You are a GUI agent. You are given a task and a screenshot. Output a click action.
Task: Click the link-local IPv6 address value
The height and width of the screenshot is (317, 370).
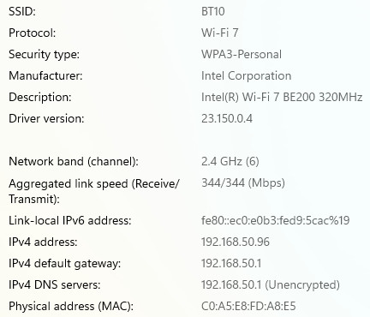[x=275, y=220]
